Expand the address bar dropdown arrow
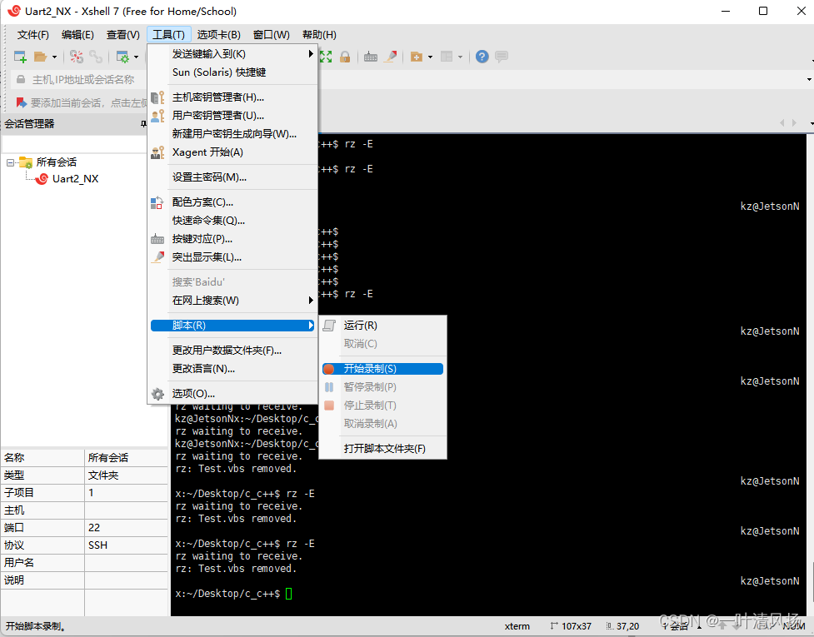Image resolution: width=814 pixels, height=637 pixels. (x=809, y=80)
